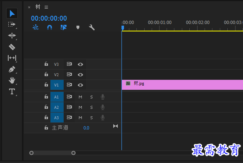Select the Ripple Edit tool

[x=12, y=36]
